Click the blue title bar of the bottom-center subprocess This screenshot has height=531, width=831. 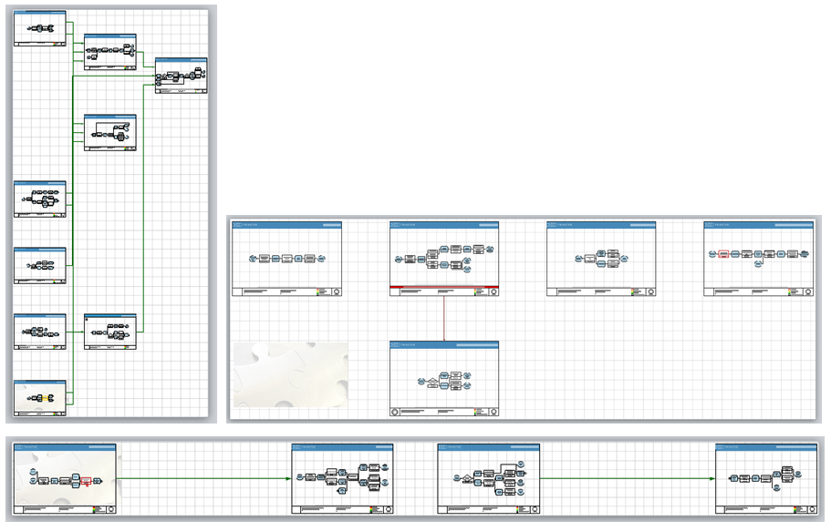[447, 344]
